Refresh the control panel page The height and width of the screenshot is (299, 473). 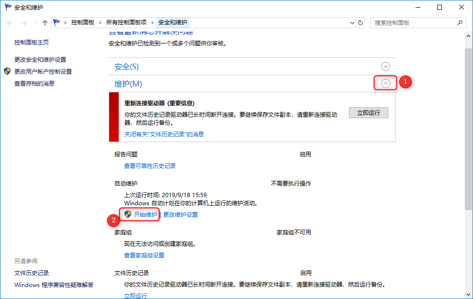pyautogui.click(x=360, y=23)
